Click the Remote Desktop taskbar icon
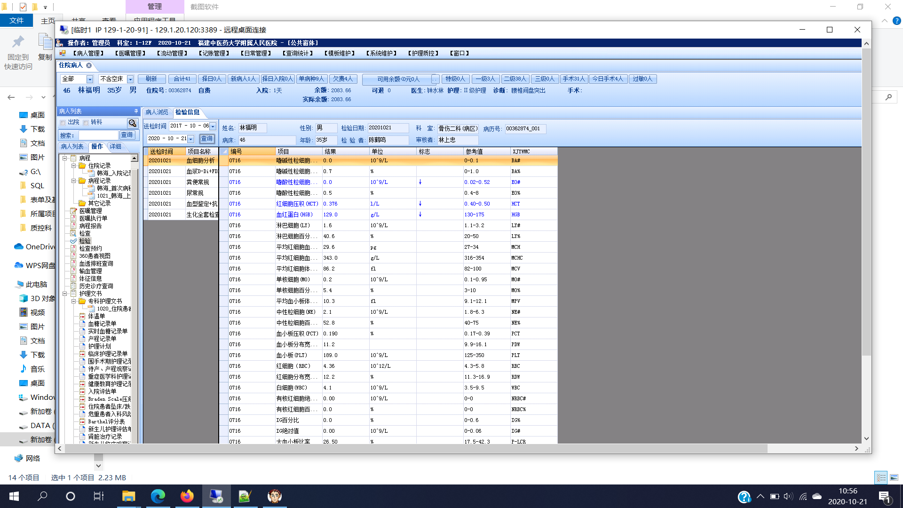The height and width of the screenshot is (508, 903). pyautogui.click(x=216, y=496)
